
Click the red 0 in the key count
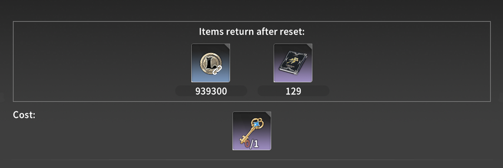click(247, 144)
